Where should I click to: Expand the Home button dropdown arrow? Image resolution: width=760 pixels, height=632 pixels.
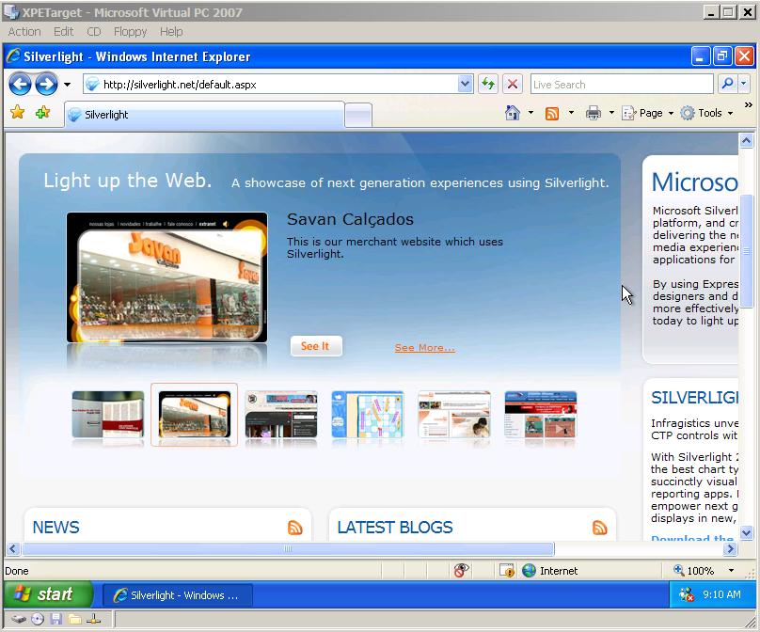(530, 113)
